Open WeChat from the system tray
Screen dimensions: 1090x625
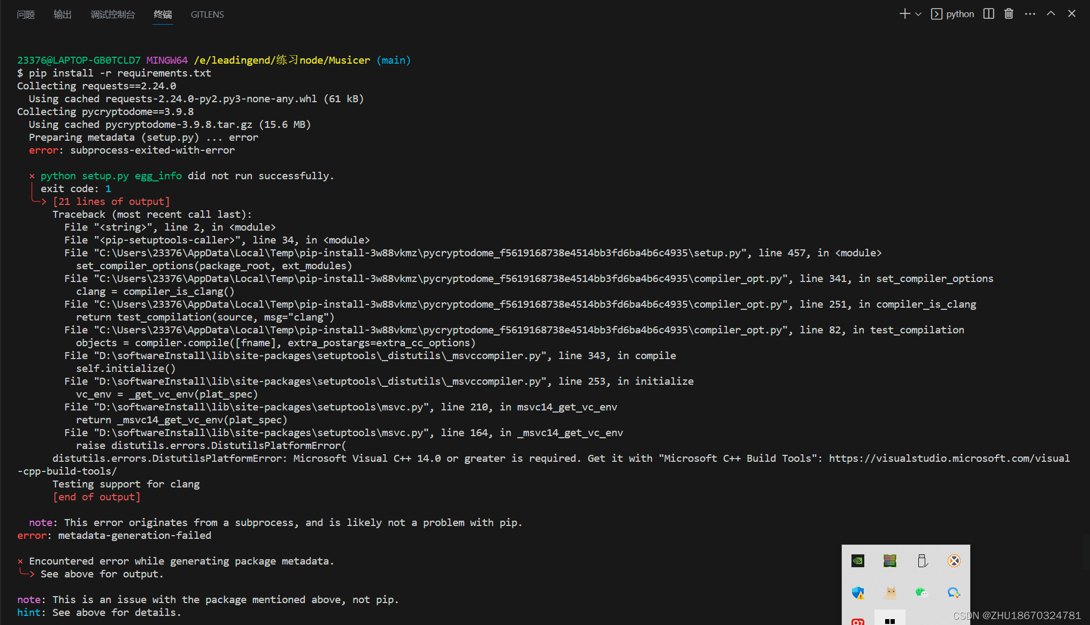pos(921,592)
